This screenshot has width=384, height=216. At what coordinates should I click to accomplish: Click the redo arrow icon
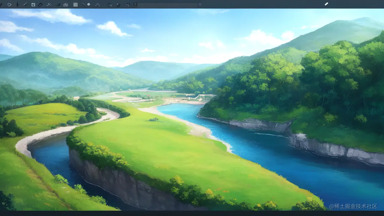click(x=136, y=5)
